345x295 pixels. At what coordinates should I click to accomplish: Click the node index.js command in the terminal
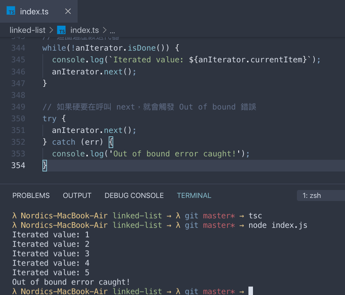[278, 225]
